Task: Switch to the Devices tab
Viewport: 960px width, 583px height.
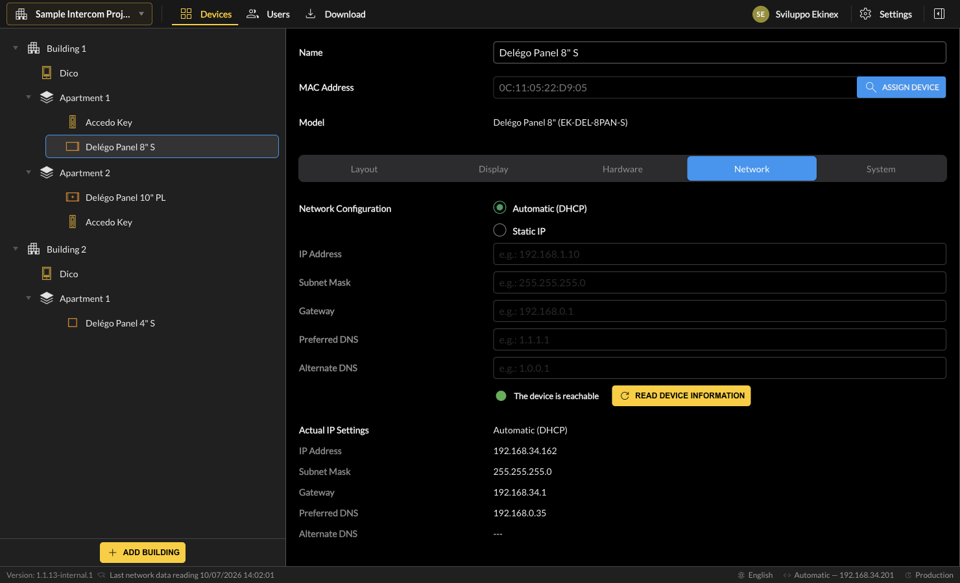Action: 205,14
